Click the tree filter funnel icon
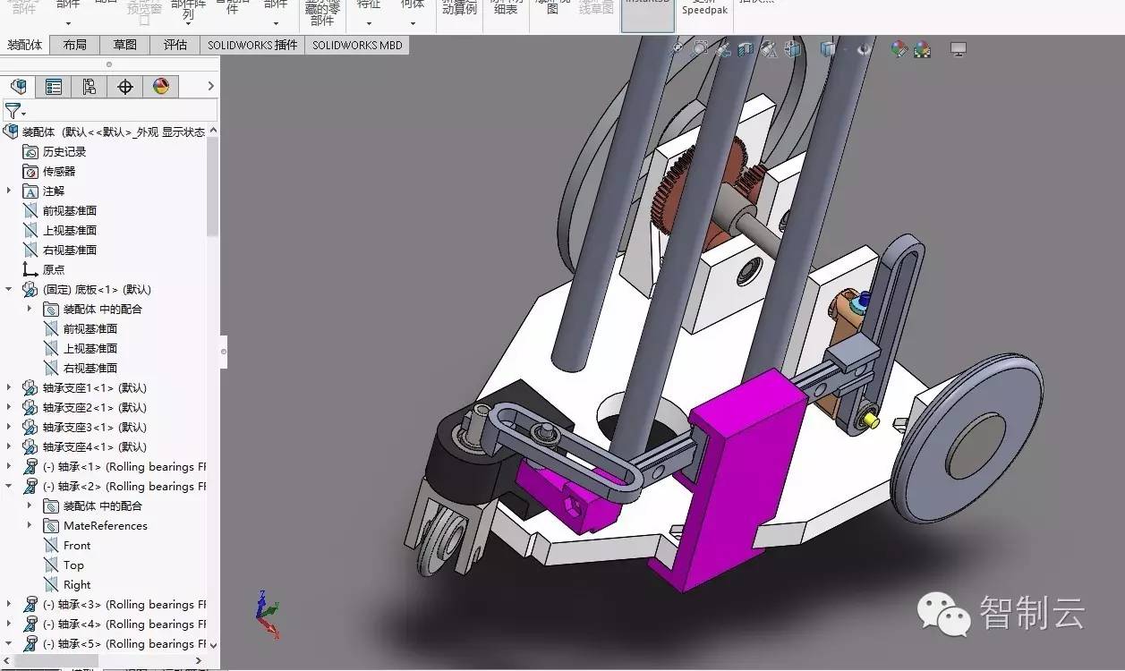This screenshot has width=1125, height=671. [x=13, y=111]
